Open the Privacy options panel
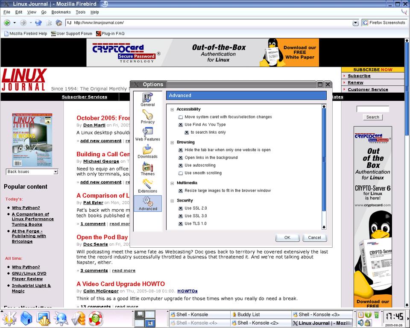Screen dimensions: 410x328 (148, 117)
